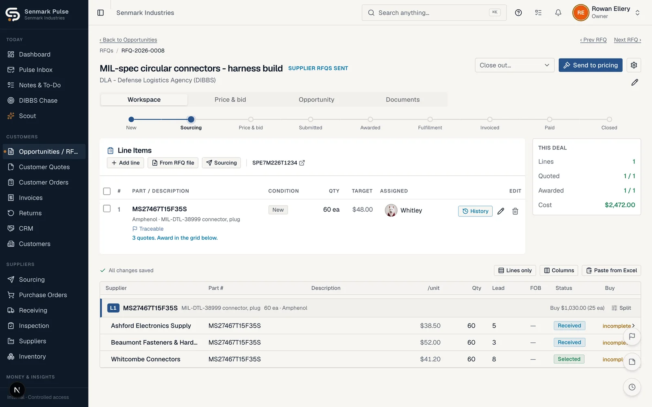Toggle select-all checkbox in line items header
The height and width of the screenshot is (407, 652).
tap(107, 191)
